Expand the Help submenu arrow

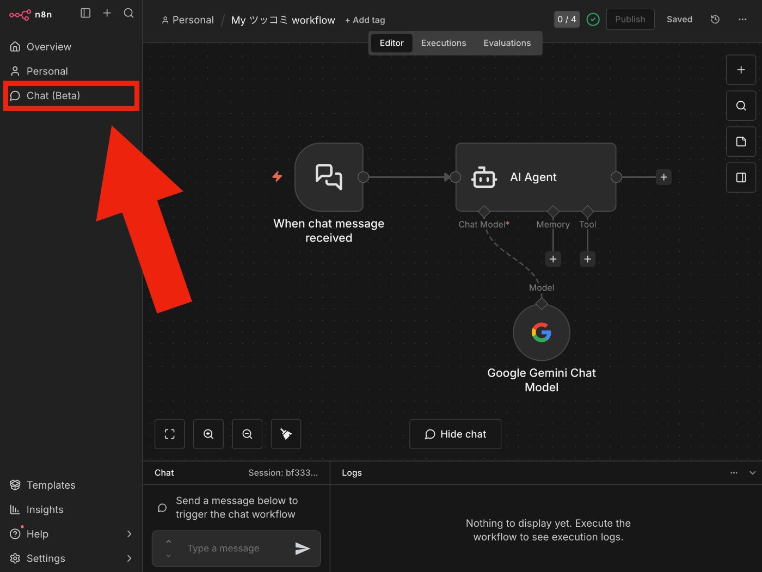[129, 534]
